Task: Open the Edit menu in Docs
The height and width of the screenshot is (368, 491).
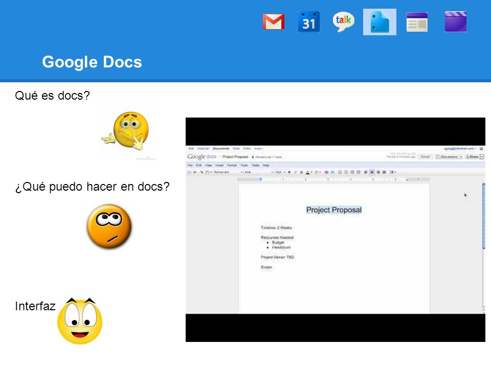Action: click(198, 165)
